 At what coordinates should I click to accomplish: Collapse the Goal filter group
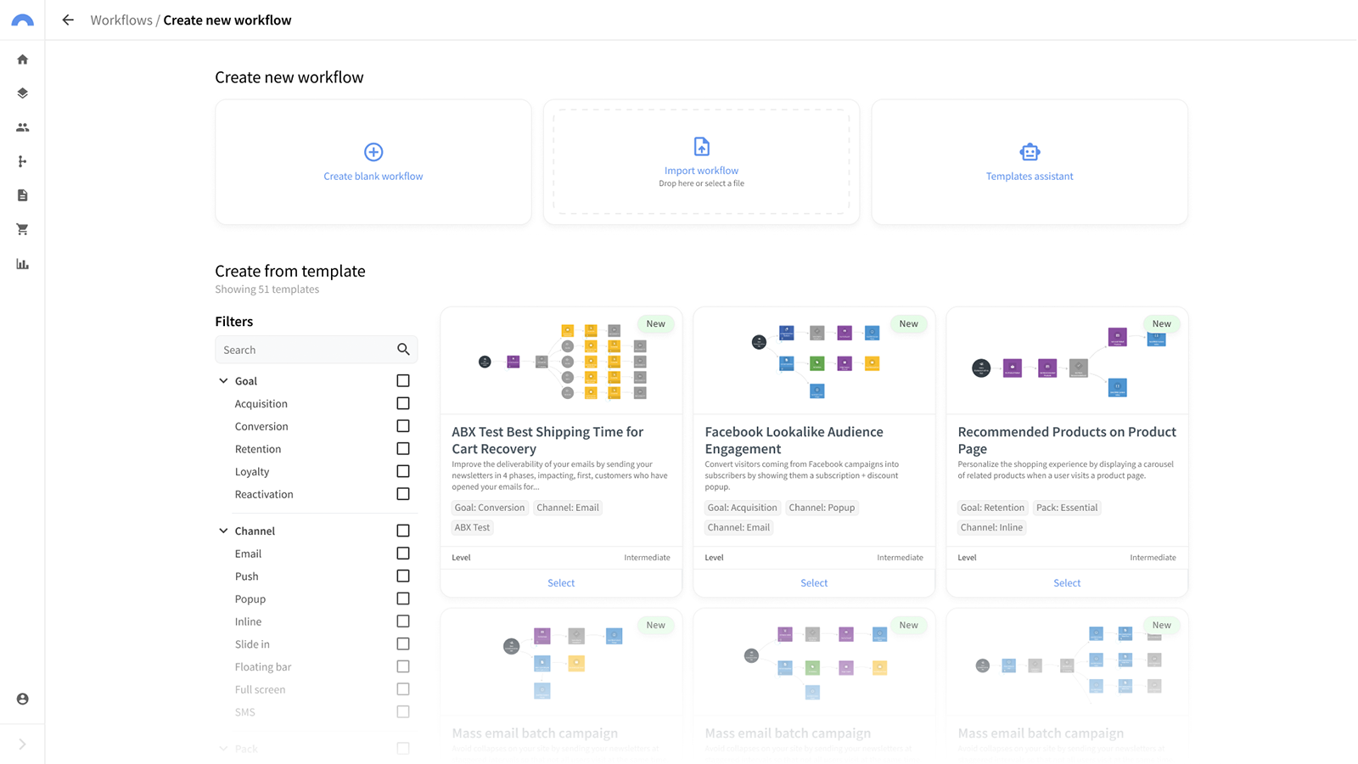point(223,381)
